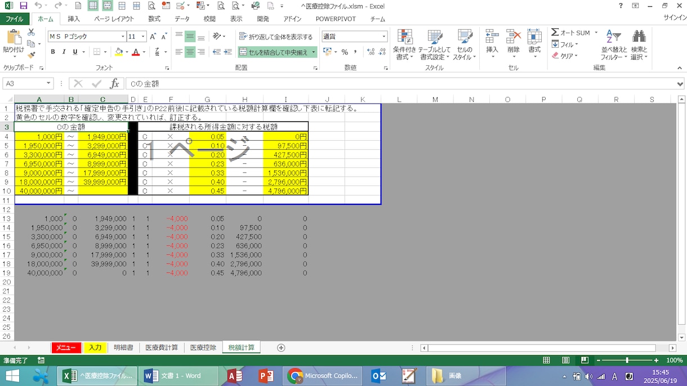Click the new sheet plus button
The width and height of the screenshot is (687, 386).
[x=281, y=348]
